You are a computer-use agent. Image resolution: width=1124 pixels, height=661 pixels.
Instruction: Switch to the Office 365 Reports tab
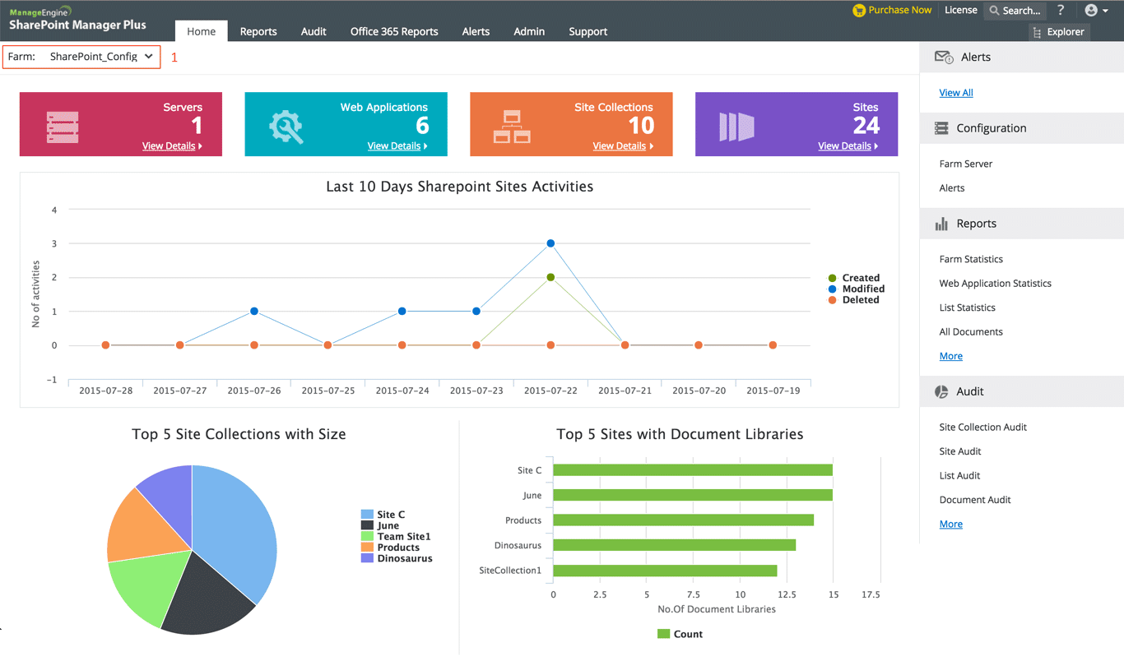point(394,31)
